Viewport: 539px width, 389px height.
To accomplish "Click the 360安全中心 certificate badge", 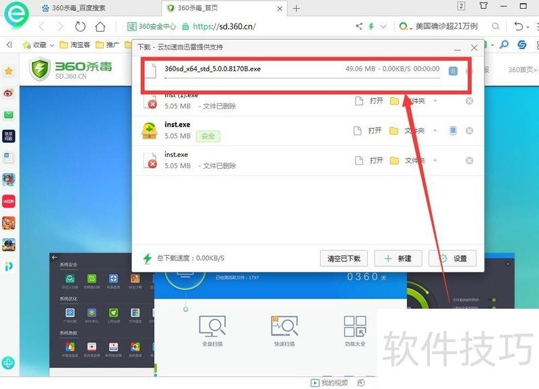I will (152, 26).
